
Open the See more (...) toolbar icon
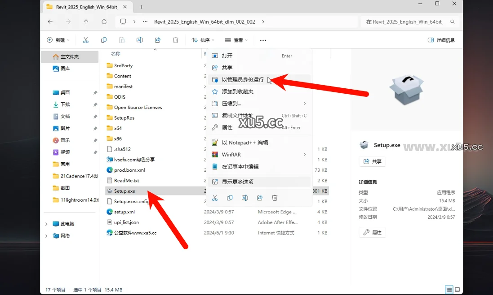tap(263, 40)
